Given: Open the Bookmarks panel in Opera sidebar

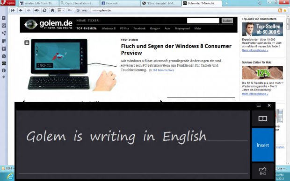Looking at the screenshot, I should pos(4,18).
